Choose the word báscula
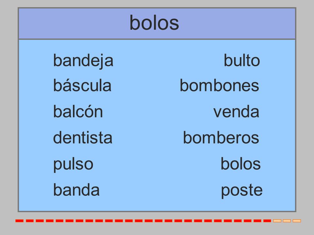 click(82, 85)
